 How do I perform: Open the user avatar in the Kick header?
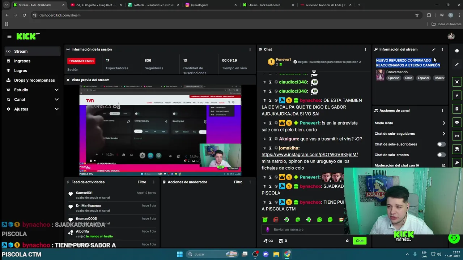pyautogui.click(x=451, y=36)
